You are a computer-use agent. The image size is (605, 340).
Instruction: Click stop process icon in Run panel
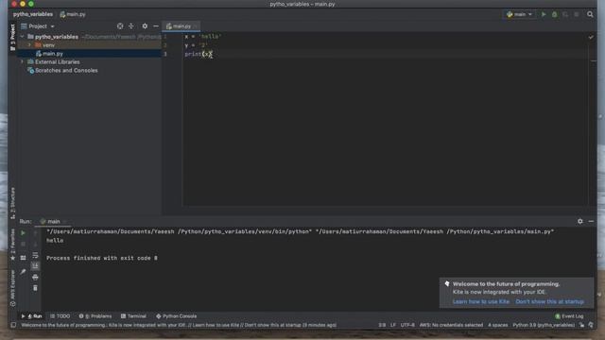point(23,244)
